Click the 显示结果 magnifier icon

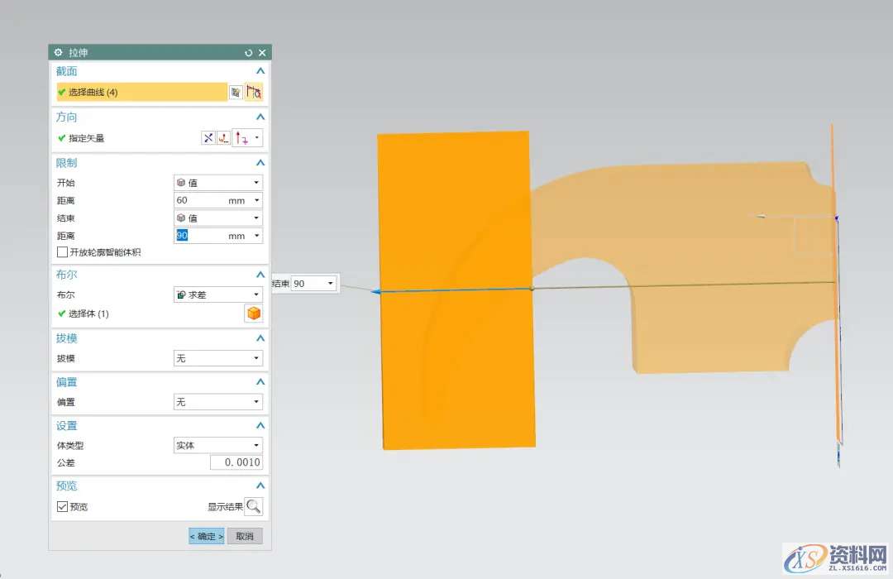(x=254, y=506)
